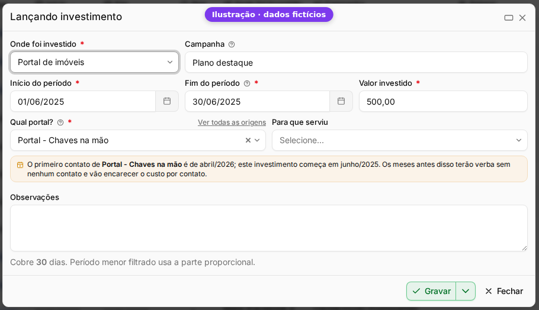Click the help icon next to Campanha
This screenshot has height=310, width=539.
(x=232, y=44)
